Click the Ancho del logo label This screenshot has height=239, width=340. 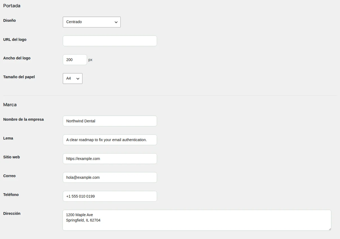click(x=17, y=58)
